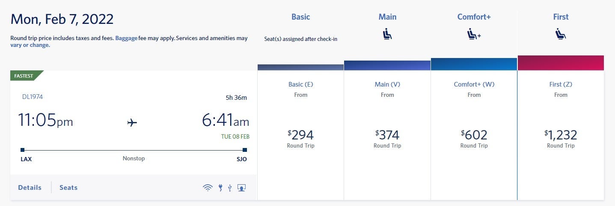Click the Comfort+ seat icon
615x206 pixels.
click(x=474, y=34)
